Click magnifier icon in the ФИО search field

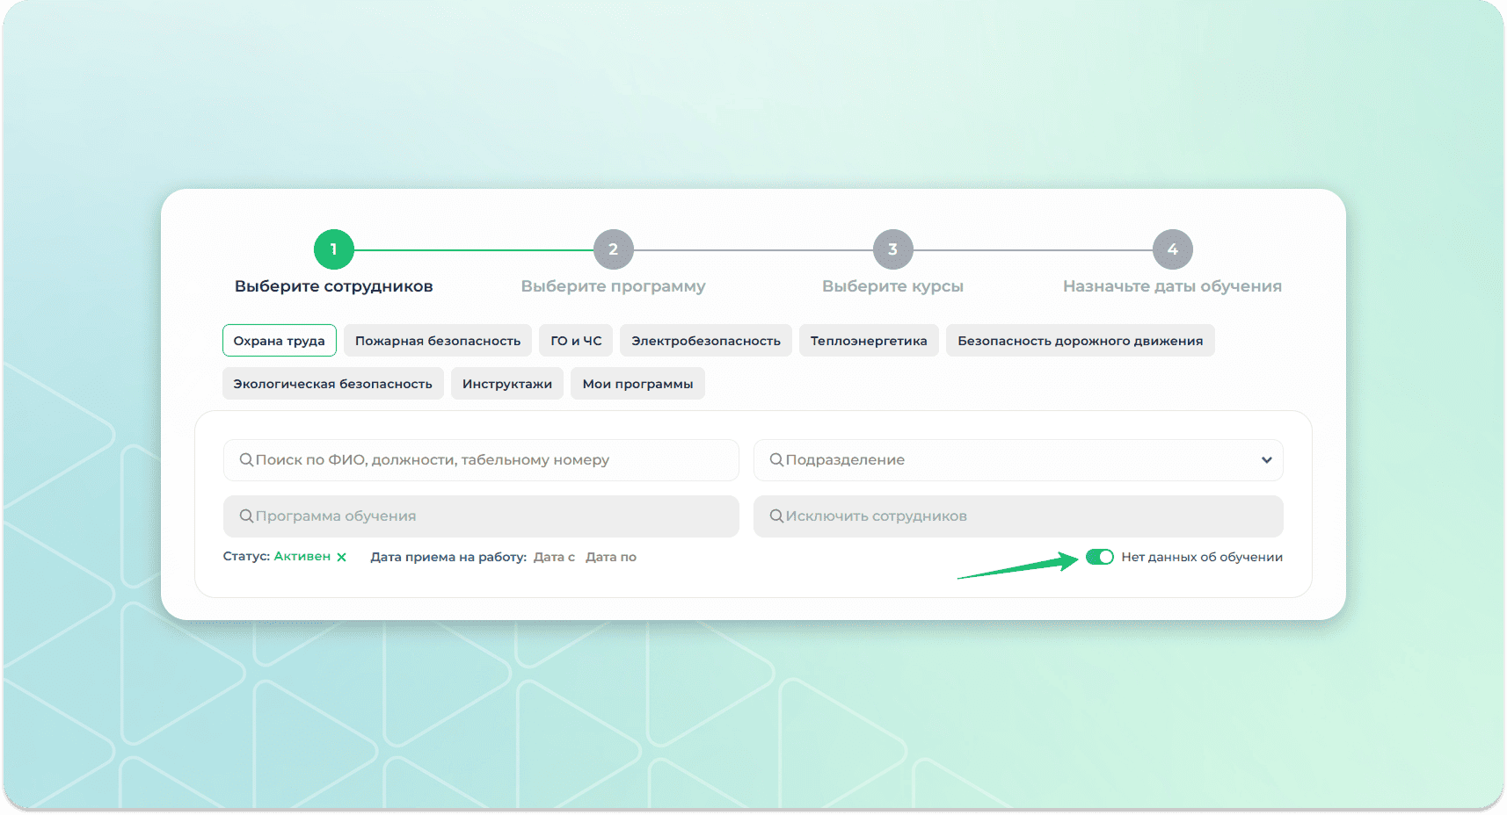point(246,459)
